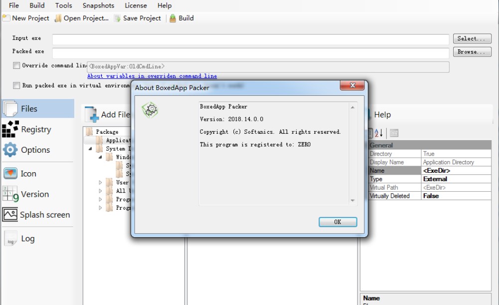Click the alphabetical sort icon in Help panel
Screen dimensions: 499x305
pos(378,133)
